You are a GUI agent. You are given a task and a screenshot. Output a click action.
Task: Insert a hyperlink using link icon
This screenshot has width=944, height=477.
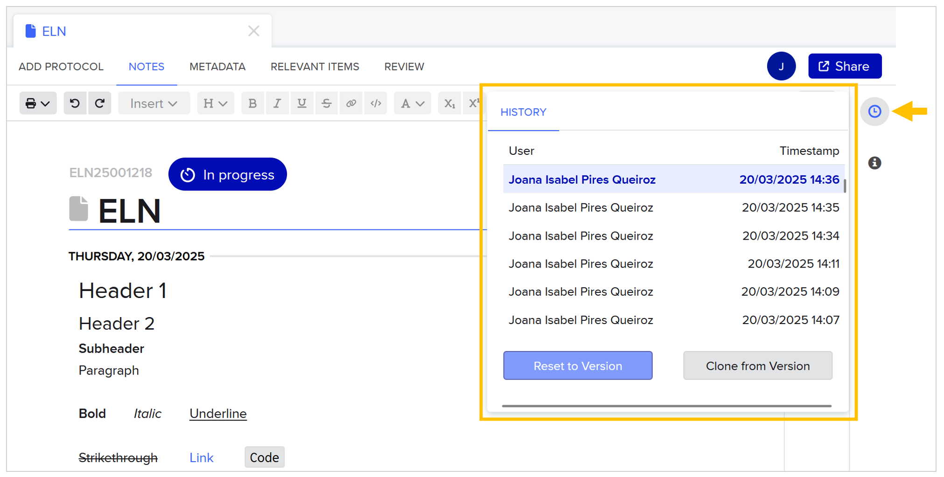(x=351, y=103)
